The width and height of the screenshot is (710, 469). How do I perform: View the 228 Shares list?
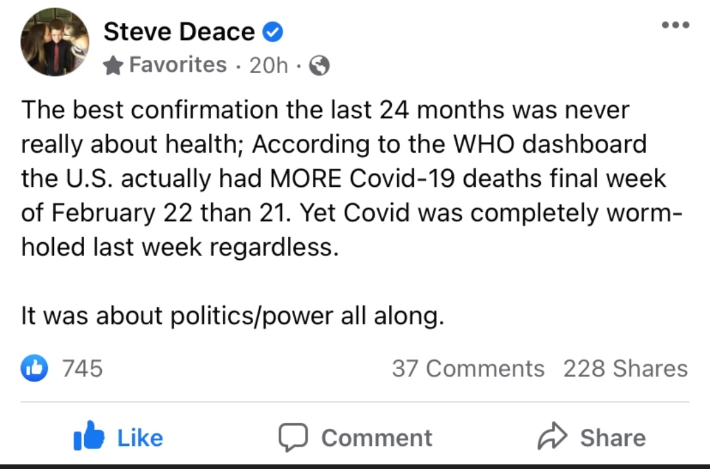click(625, 368)
